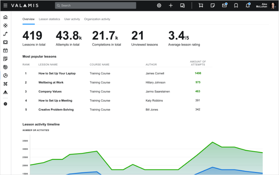Screen dimensions: 279x175
Task: Open the mail messages icon
Action: point(224,6)
